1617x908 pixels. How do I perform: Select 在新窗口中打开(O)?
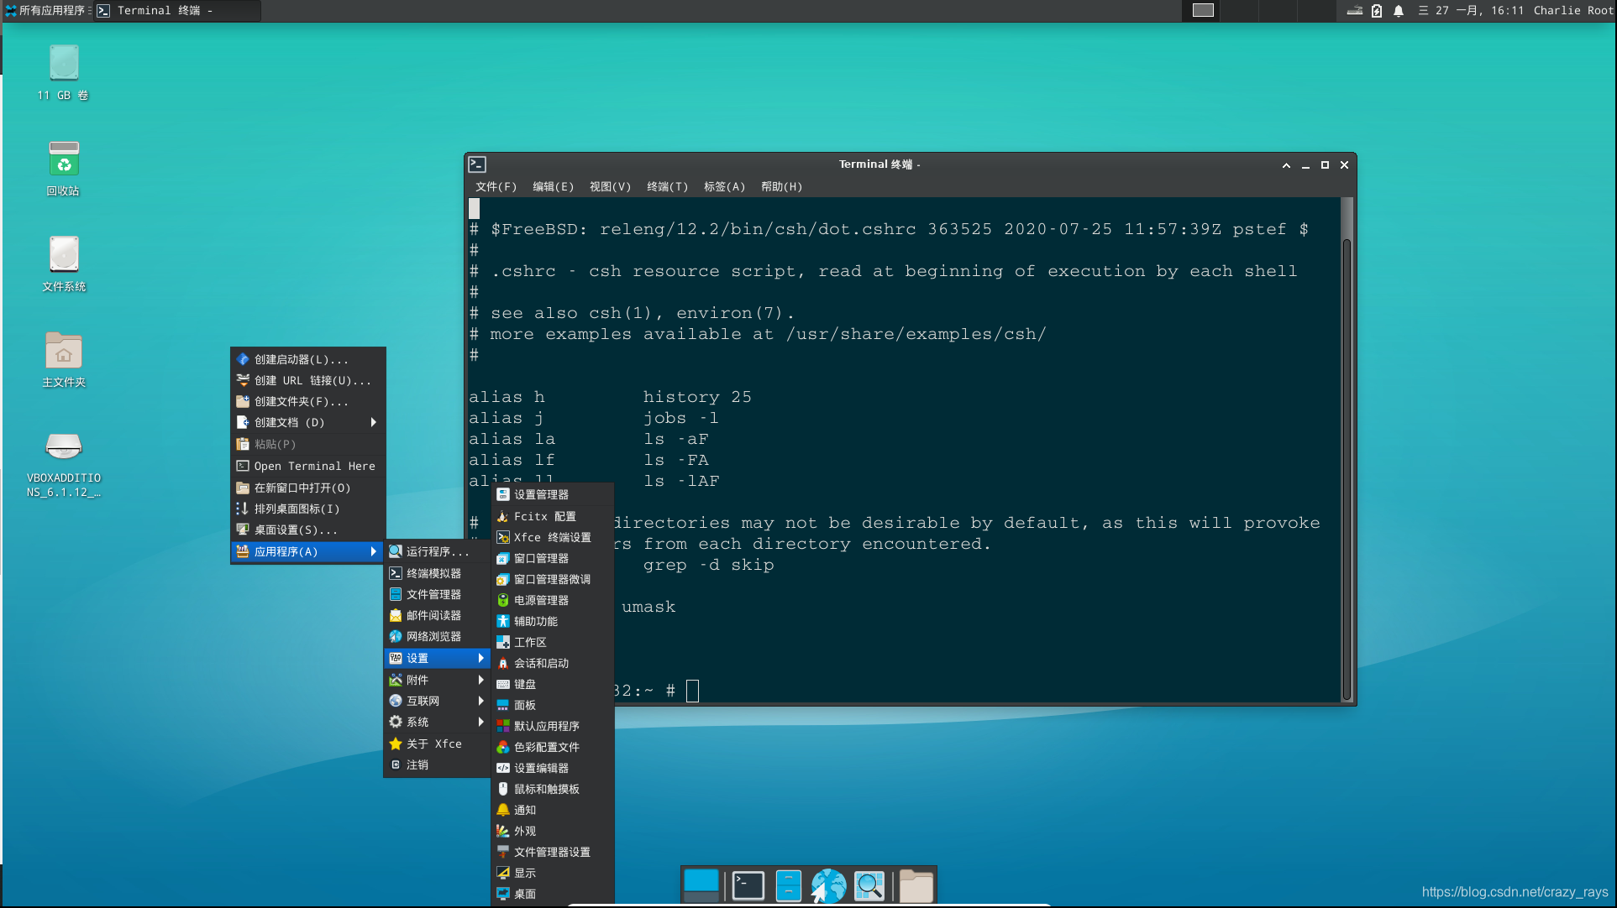pyautogui.click(x=308, y=488)
